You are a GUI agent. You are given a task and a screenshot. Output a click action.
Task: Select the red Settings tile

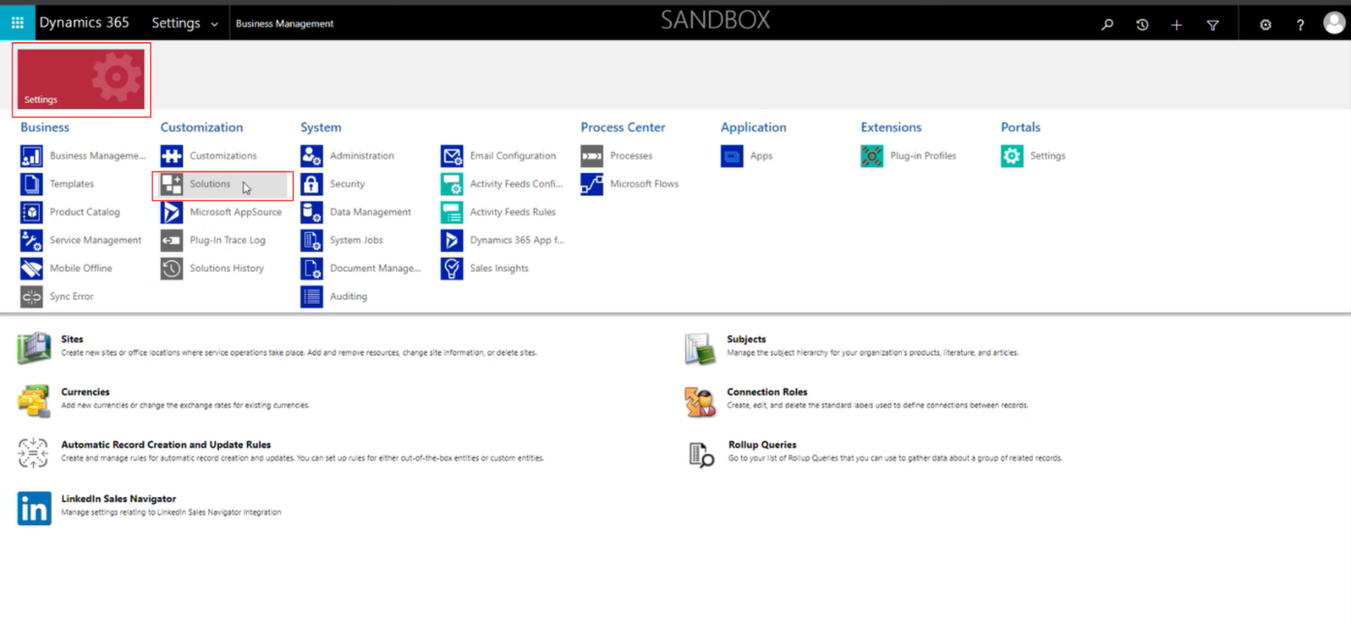point(81,79)
